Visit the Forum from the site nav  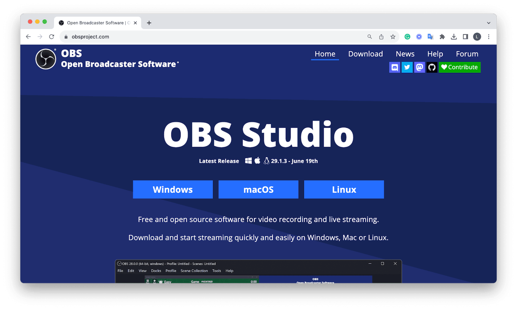point(467,54)
